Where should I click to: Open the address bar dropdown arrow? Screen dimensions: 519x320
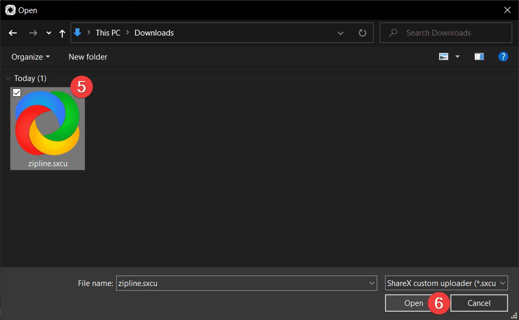point(341,32)
